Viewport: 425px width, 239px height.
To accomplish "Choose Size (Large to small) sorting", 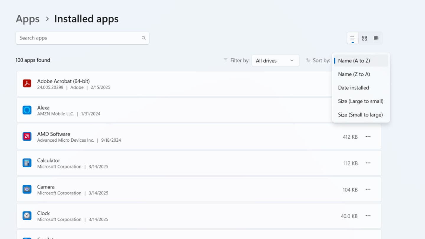I will point(360,101).
